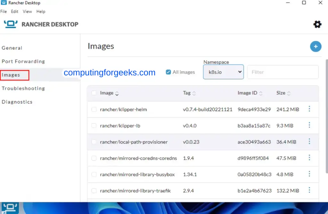The width and height of the screenshot is (328, 214).
Task: Click tag 1.9.4
Action: click(x=188, y=158)
